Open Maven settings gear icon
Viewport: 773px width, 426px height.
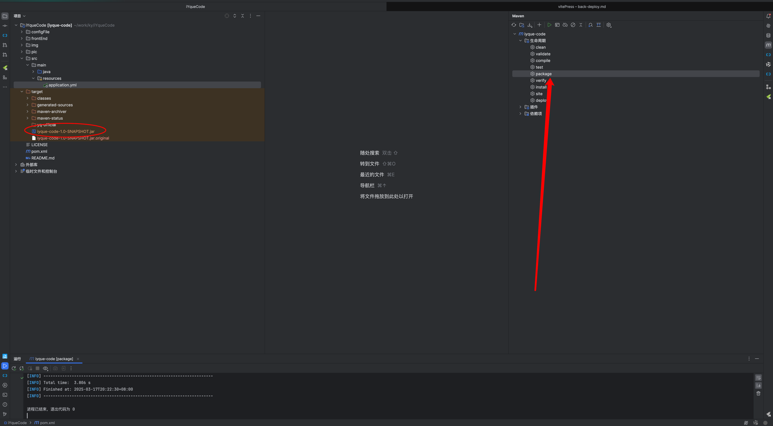609,25
